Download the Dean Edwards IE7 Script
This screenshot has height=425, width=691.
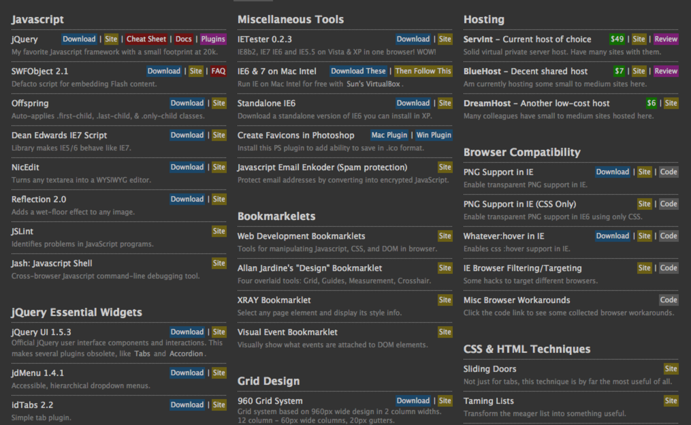tap(187, 135)
